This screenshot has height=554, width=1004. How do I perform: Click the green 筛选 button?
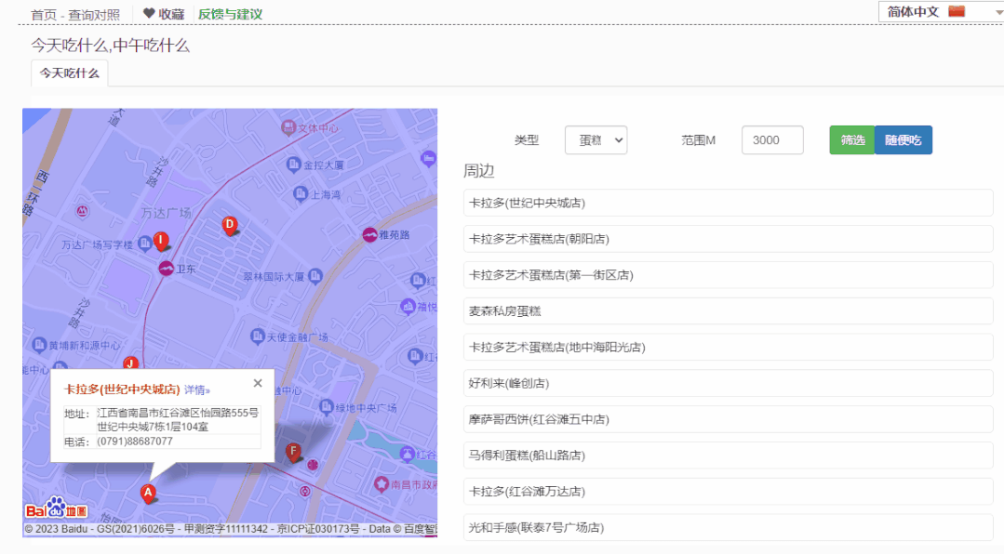click(x=852, y=140)
